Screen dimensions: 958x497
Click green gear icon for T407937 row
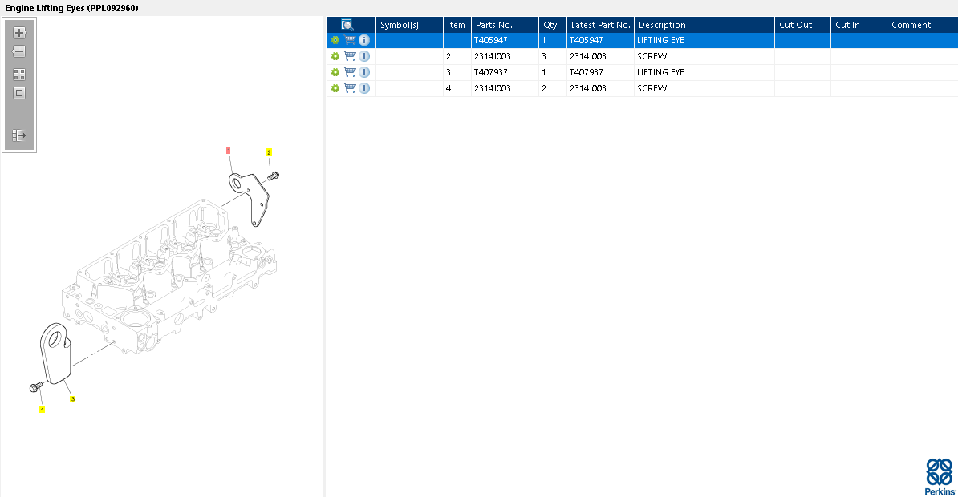click(x=335, y=72)
